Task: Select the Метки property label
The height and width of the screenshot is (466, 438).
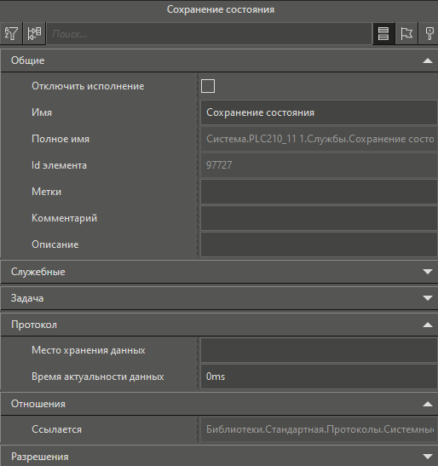Action: click(46, 192)
